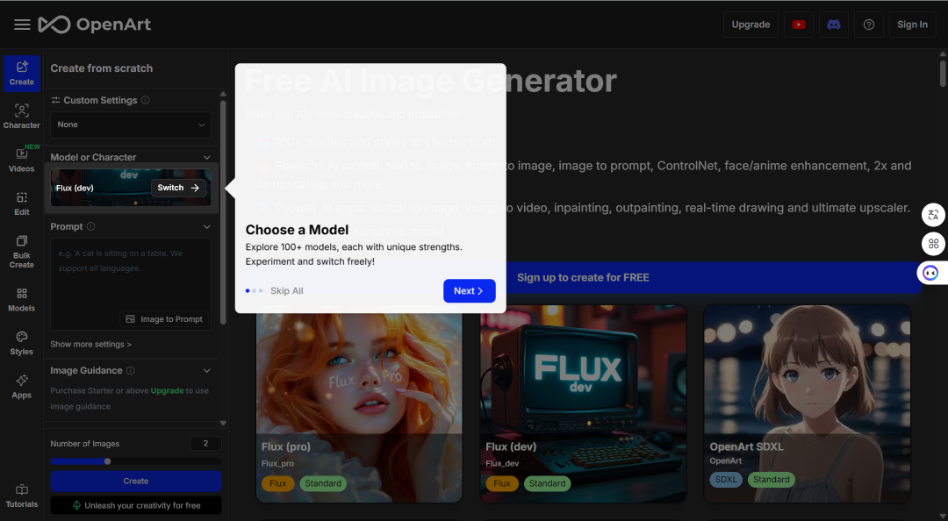
Task: Click the Create from scratch heading
Action: pos(102,68)
